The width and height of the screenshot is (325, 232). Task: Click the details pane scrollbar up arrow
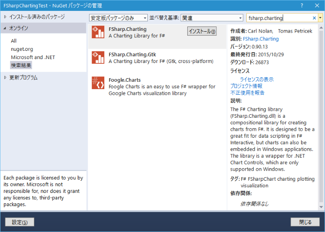[321, 27]
